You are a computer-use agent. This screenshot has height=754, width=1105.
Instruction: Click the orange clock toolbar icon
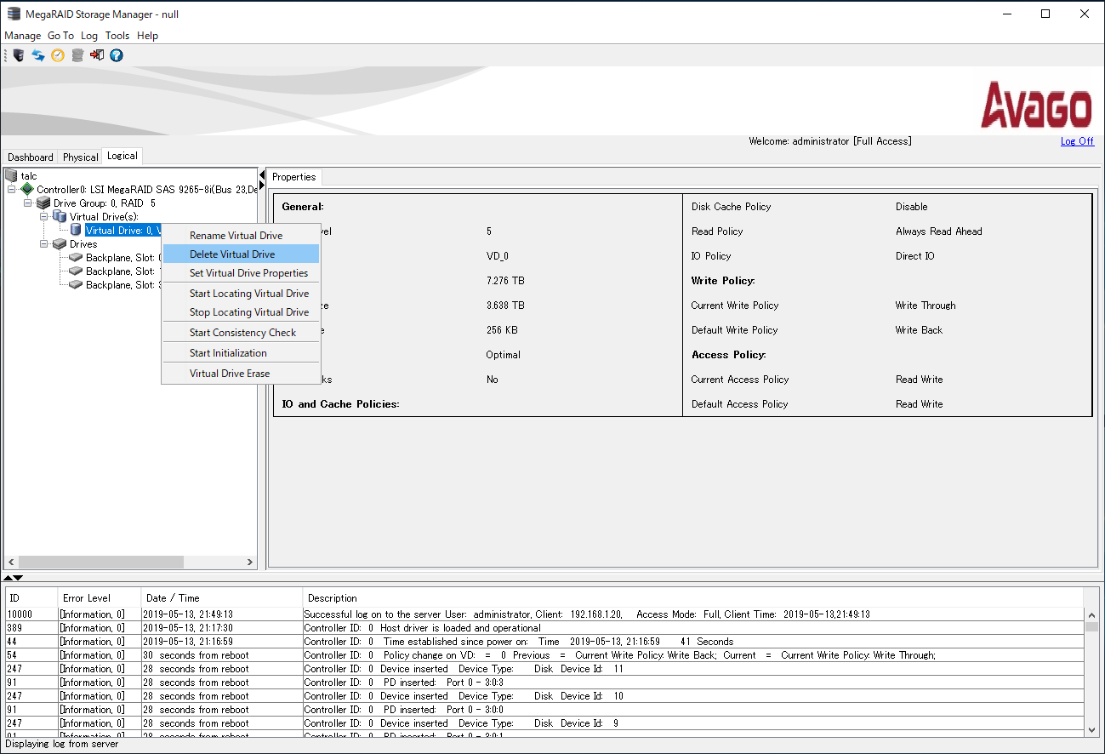[58, 55]
